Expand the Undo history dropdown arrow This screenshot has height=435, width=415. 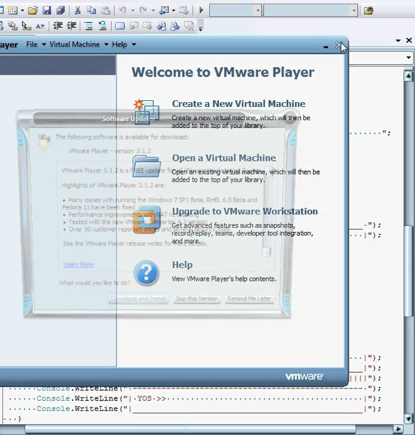(x=133, y=11)
